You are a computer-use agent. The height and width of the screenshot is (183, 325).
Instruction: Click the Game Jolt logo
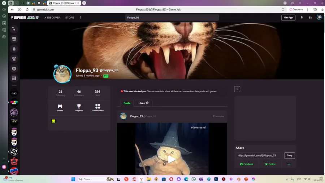[x=25, y=18]
